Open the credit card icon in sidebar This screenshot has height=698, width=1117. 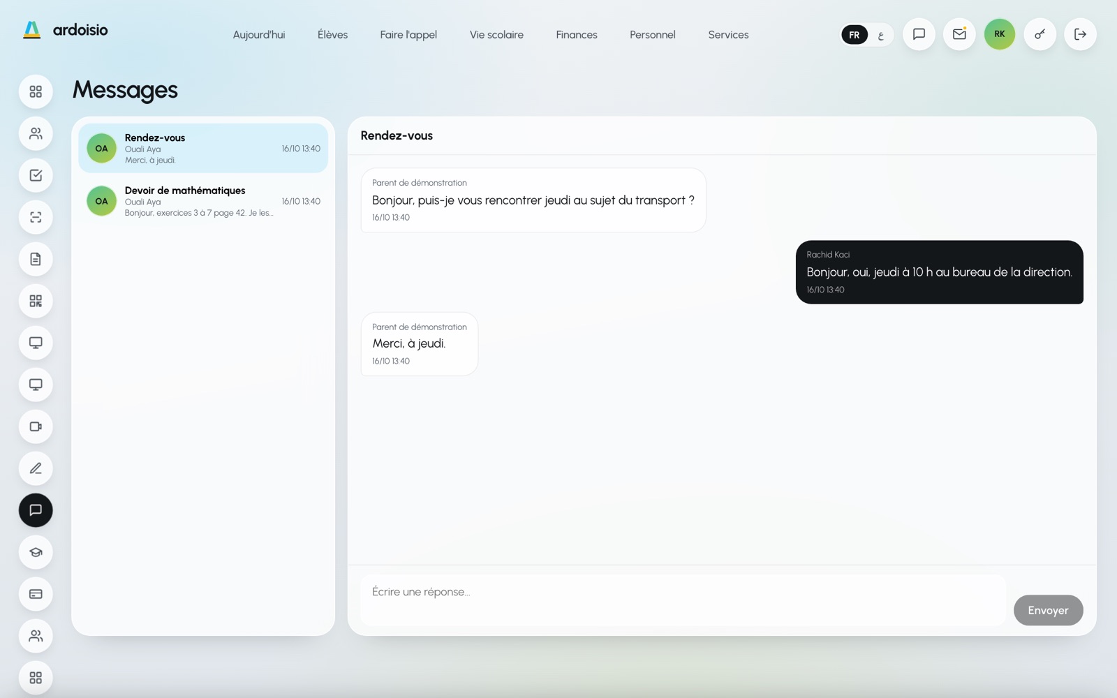36,594
